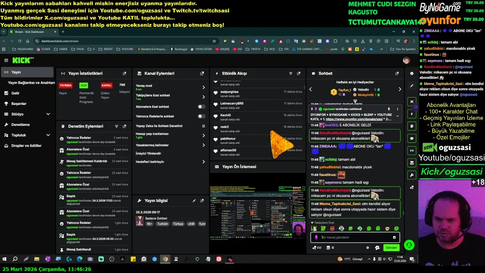Screen dimensions: 485x273
Task: Open Windows Start menu
Action: (5, 259)
